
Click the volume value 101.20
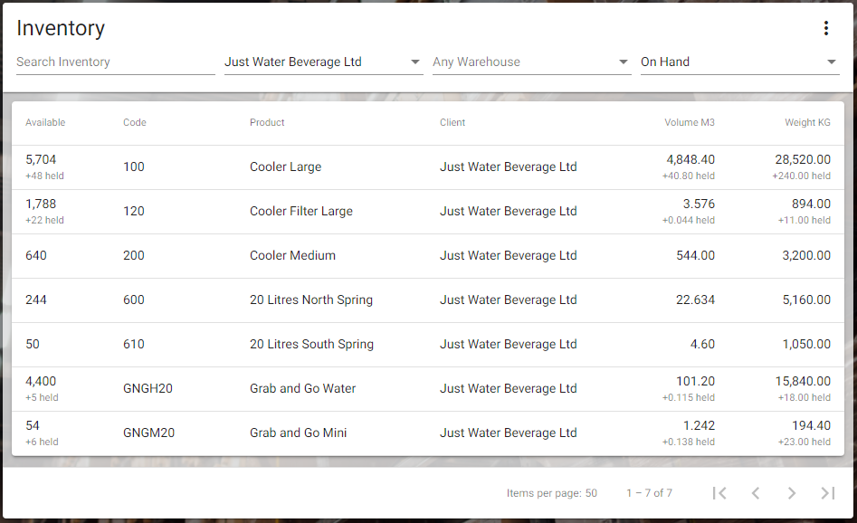pyautogui.click(x=695, y=381)
